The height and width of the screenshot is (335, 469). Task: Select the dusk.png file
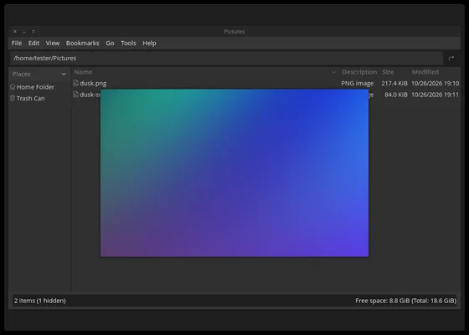(x=93, y=84)
